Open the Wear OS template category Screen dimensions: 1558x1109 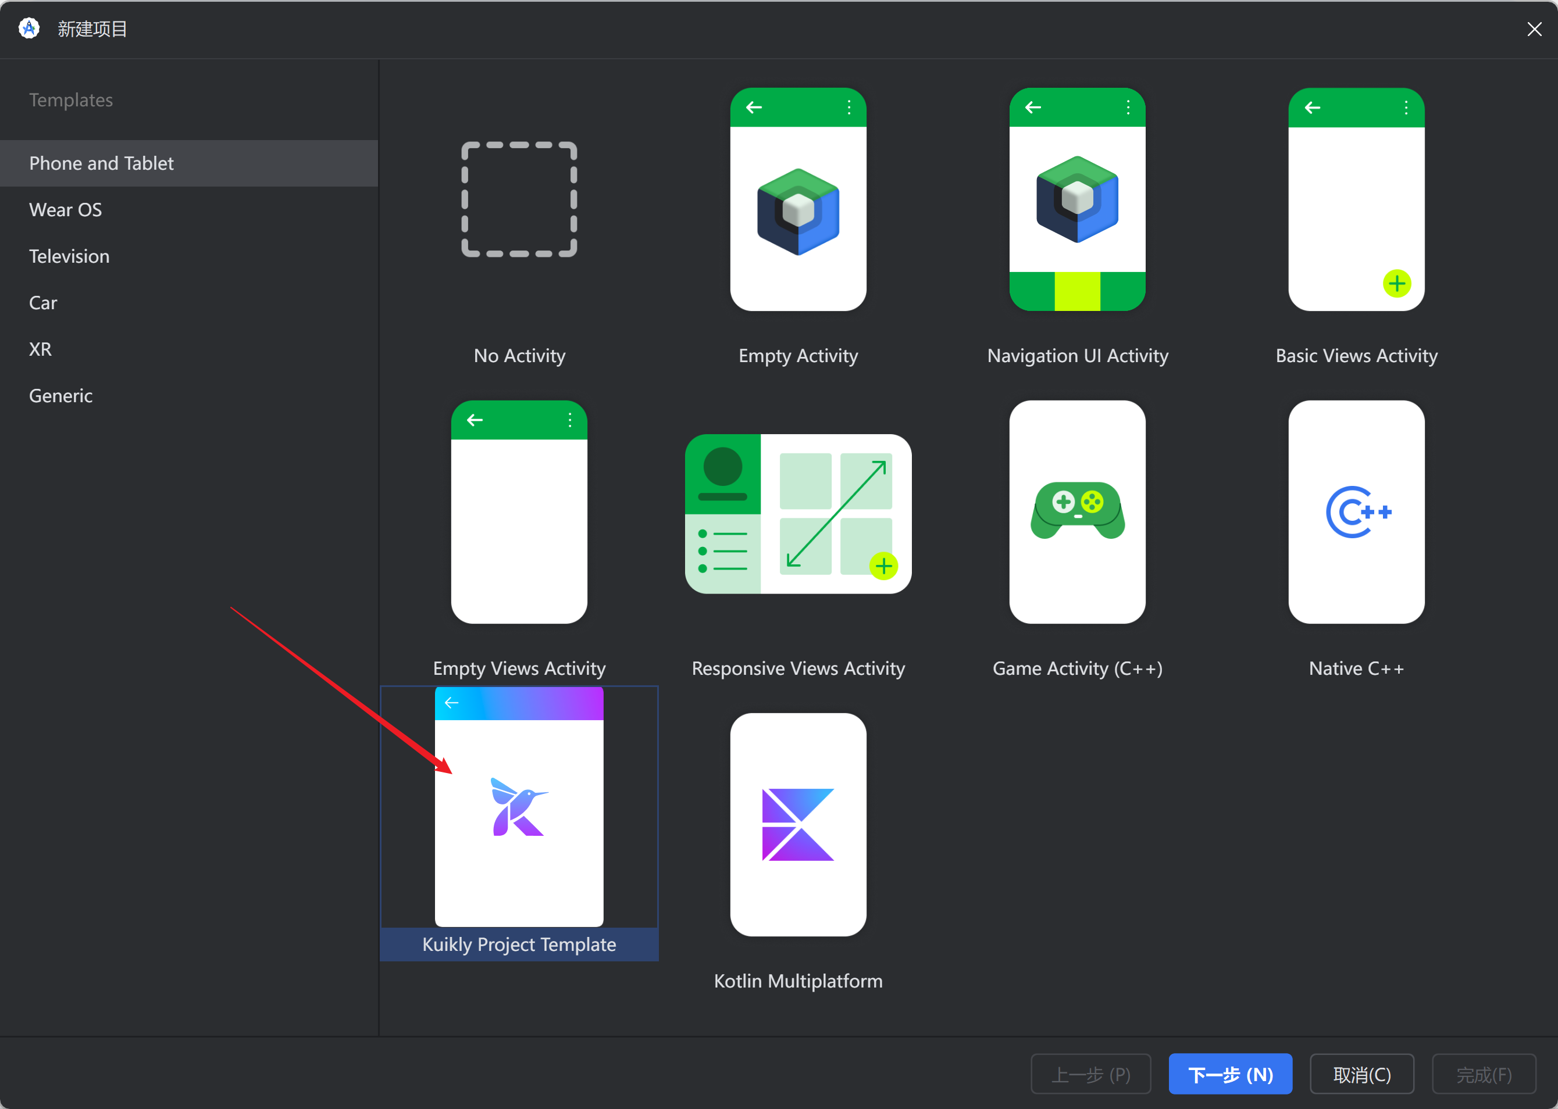[x=66, y=210]
